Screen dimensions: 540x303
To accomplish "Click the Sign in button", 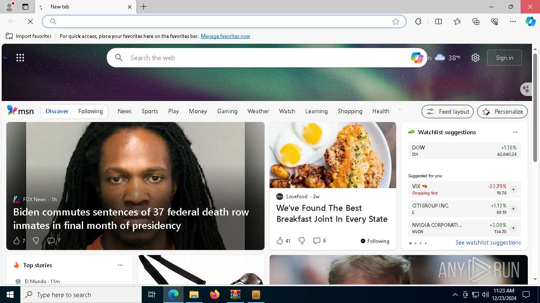I will pyautogui.click(x=505, y=58).
